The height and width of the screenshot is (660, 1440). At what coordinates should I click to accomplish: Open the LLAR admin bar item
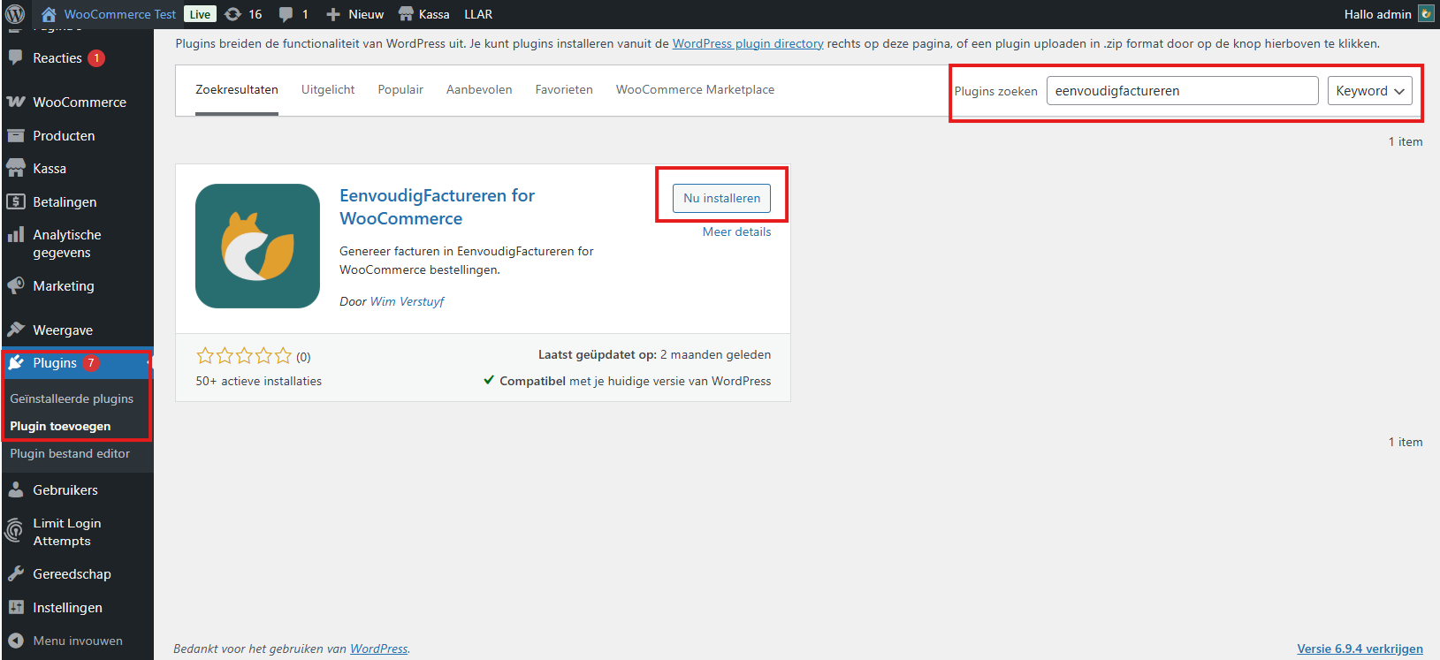point(478,14)
